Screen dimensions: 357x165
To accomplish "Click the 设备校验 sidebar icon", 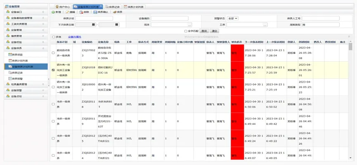I will tap(8, 42).
